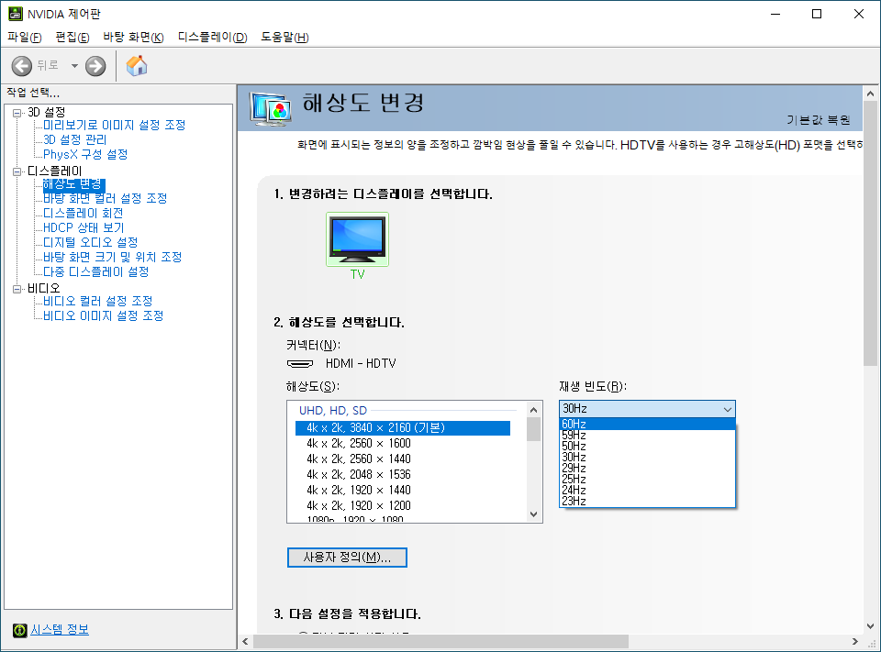Click 기본값 복원 link
This screenshot has height=652, width=881.
[818, 120]
